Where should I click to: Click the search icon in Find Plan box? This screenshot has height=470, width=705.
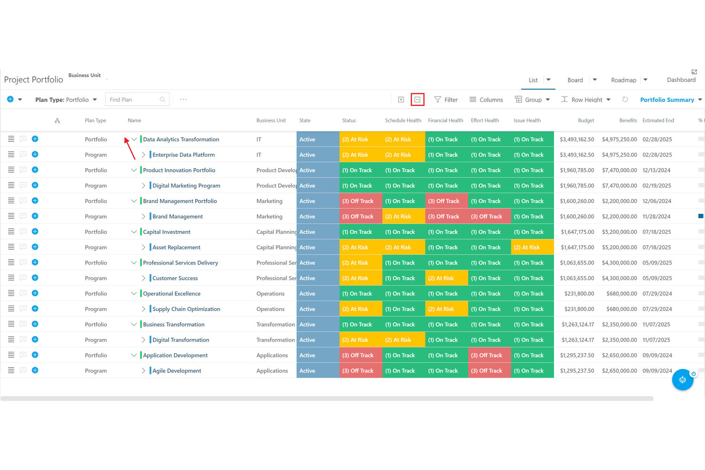pyautogui.click(x=162, y=100)
